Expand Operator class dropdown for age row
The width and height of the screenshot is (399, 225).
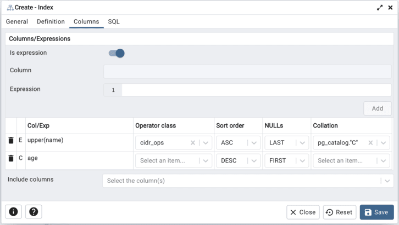point(206,161)
